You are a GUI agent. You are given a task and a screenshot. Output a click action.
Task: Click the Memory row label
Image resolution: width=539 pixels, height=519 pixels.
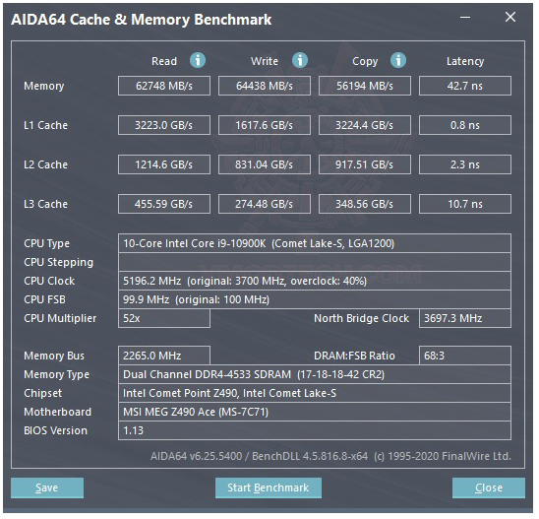tap(44, 87)
